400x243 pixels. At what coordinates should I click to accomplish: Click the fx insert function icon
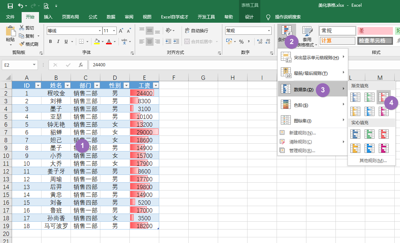coord(81,65)
